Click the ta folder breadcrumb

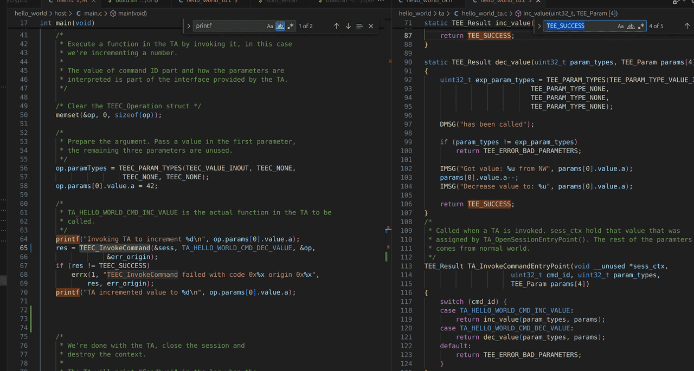coord(441,13)
